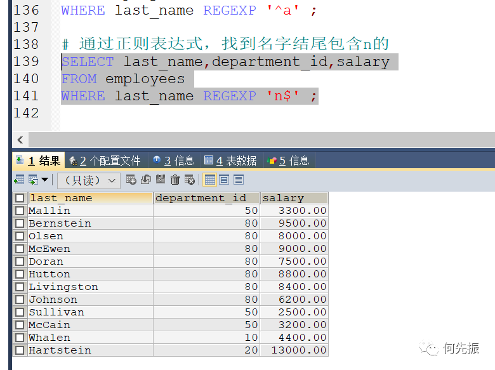The image size is (495, 370).
Task: Click the insert new row icon
Action: tap(131, 180)
